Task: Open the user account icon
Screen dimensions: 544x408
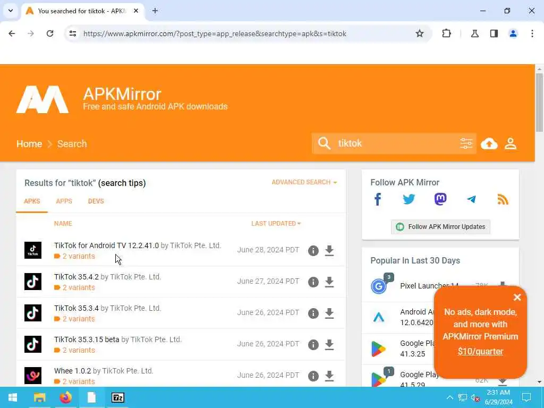Action: (x=511, y=143)
